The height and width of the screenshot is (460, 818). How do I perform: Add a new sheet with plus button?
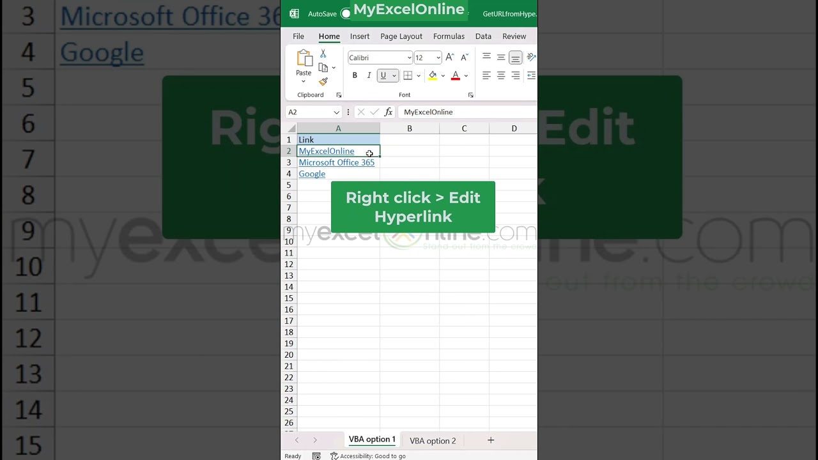coord(491,440)
